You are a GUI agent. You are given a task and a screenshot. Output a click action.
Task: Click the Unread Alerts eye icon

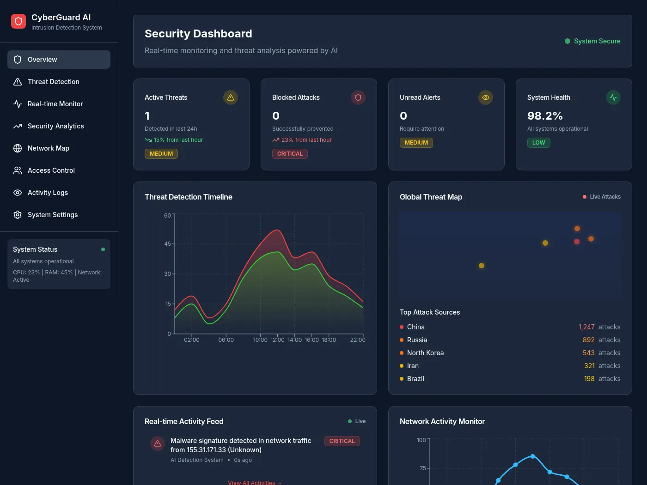click(x=486, y=97)
